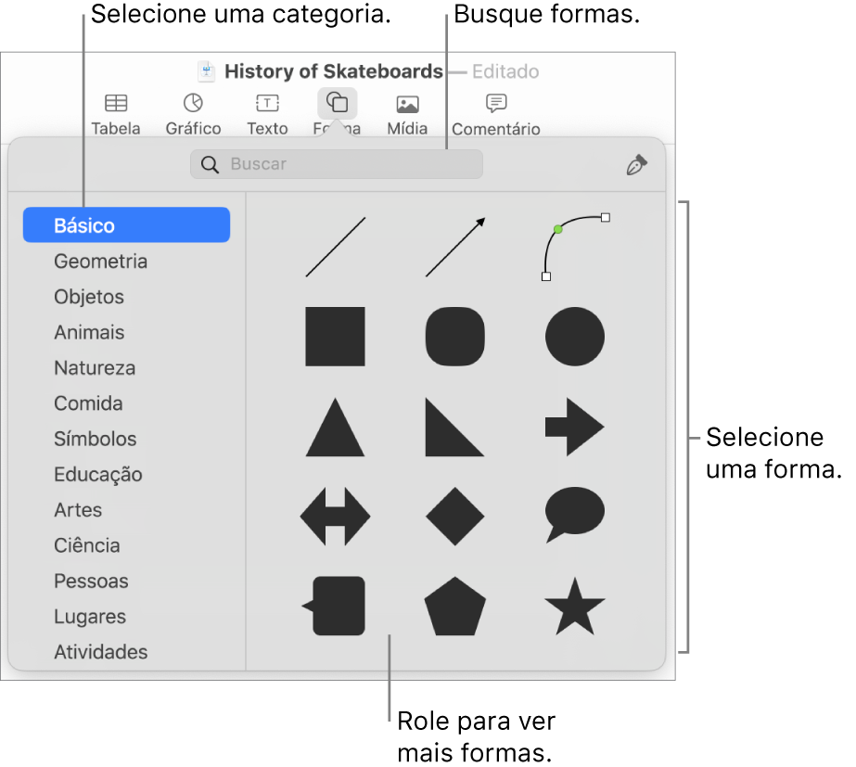Click the Forma shapes toolbar button
This screenshot has width=856, height=767.
(337, 103)
